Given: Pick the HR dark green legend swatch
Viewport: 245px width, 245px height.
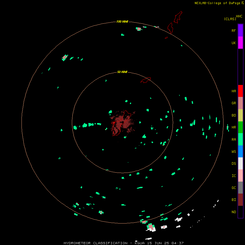Looking at the screenshot, I should 240,127.
